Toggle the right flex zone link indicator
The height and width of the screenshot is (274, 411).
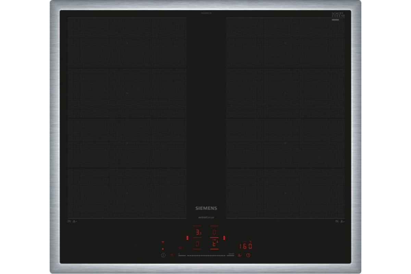coord(224,238)
